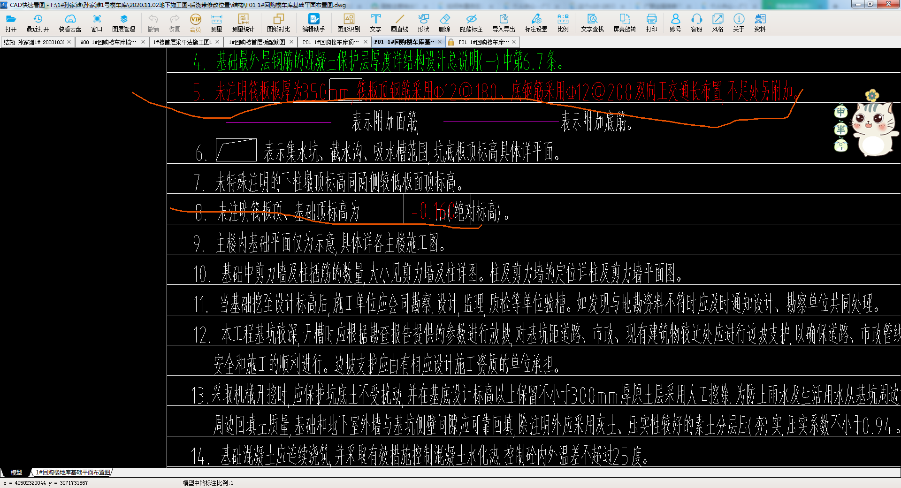This screenshot has height=488, width=901.
Task: Close the 结施-孙家滩1# tab
Action: tap(69, 42)
